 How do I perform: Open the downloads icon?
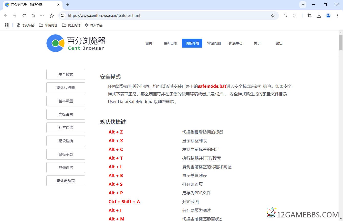(319, 16)
